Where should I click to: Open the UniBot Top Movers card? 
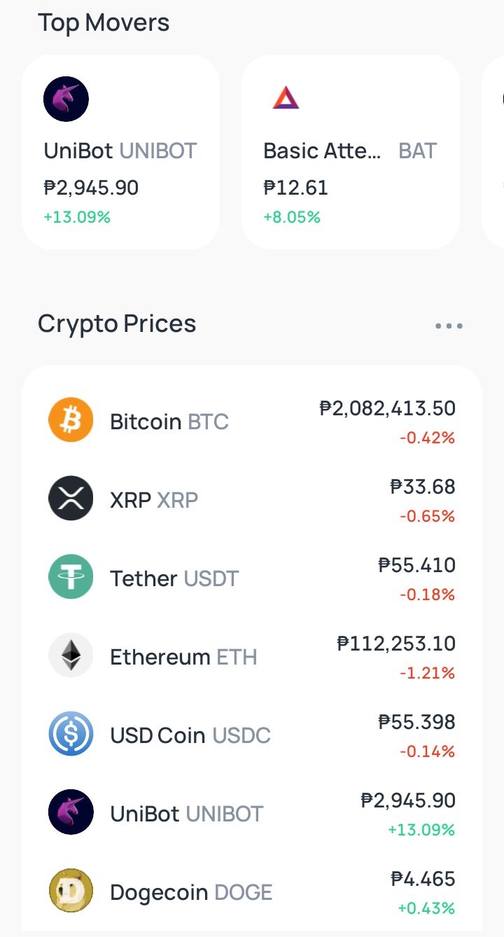(120, 152)
